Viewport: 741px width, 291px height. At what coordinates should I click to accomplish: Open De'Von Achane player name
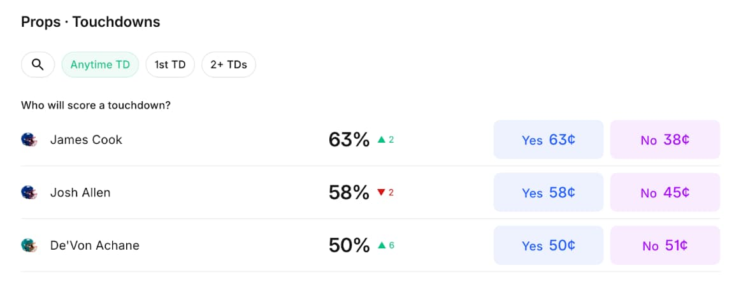point(94,245)
